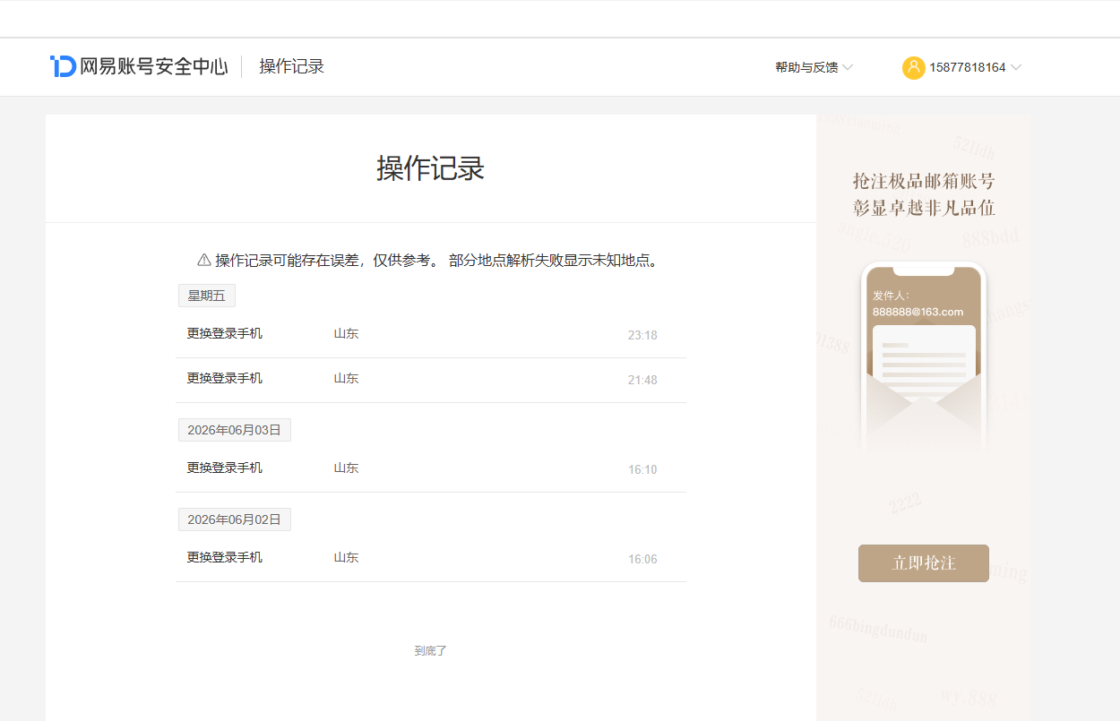
Task: Select the 更换登录手机 record at 21:48
Action: point(431,380)
